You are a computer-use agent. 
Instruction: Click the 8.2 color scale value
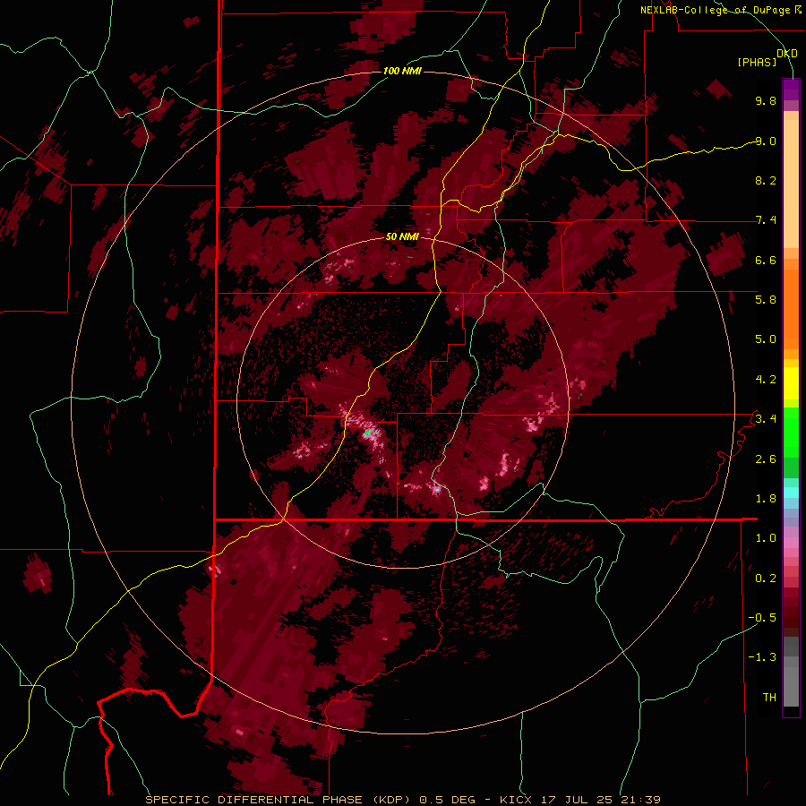(766, 180)
